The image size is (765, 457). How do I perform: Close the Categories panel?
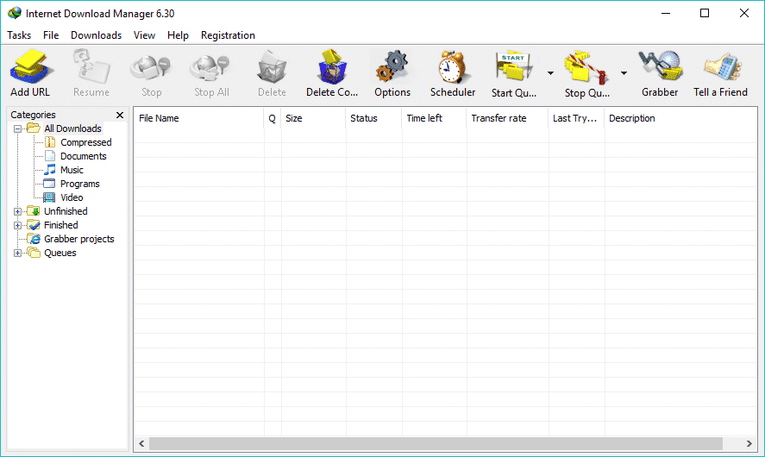pos(120,115)
